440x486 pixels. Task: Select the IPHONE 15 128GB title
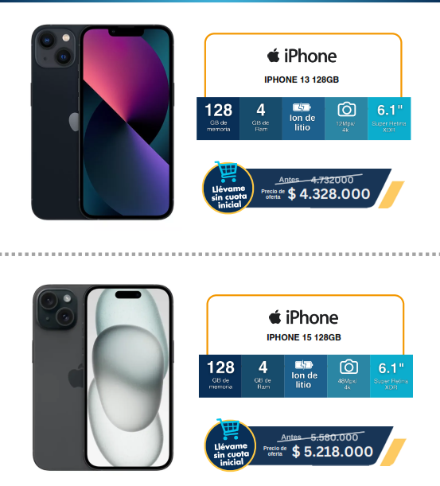coord(304,337)
